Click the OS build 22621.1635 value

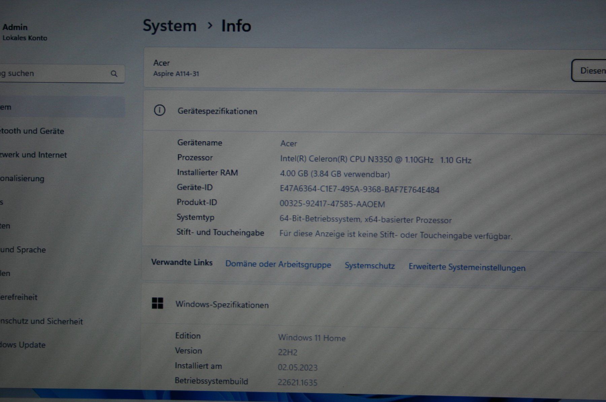click(298, 382)
